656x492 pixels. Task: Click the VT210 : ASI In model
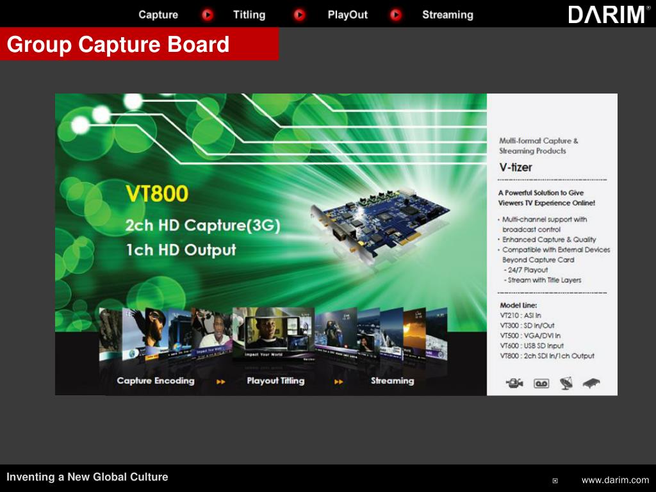[520, 315]
